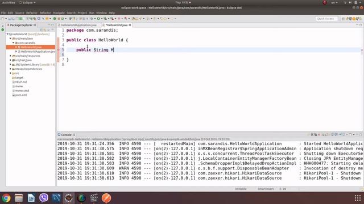Image resolution: width=364 pixels, height=204 pixels.
Task: Expand JRE System Library node
Action: pyautogui.click(x=10, y=65)
